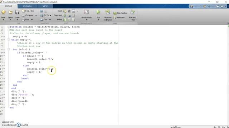This screenshot has width=229, height=128.
Task: Click the Advance button
Action: [119, 17]
